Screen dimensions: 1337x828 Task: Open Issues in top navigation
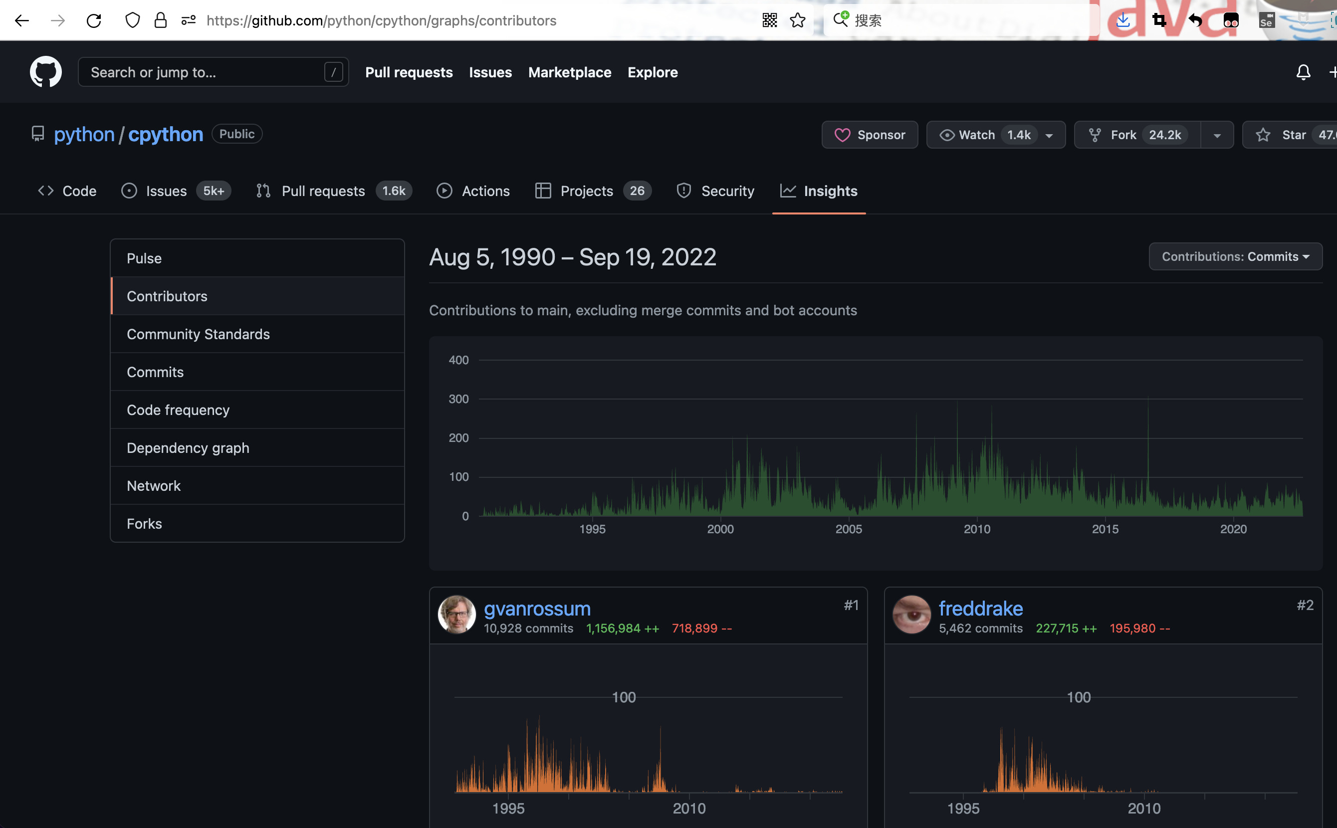(490, 72)
